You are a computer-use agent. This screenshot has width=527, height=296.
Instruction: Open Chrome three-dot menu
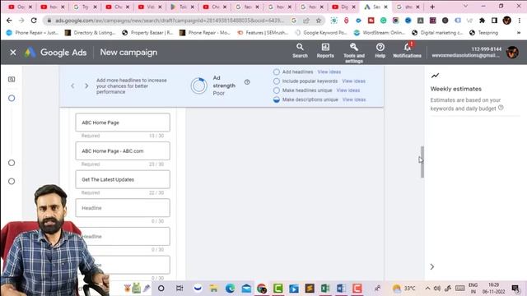(520, 21)
